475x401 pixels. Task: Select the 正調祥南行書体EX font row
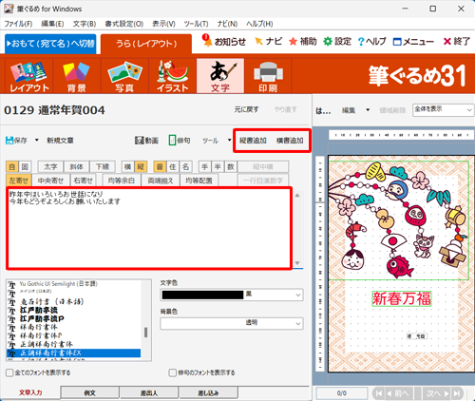[73, 353]
